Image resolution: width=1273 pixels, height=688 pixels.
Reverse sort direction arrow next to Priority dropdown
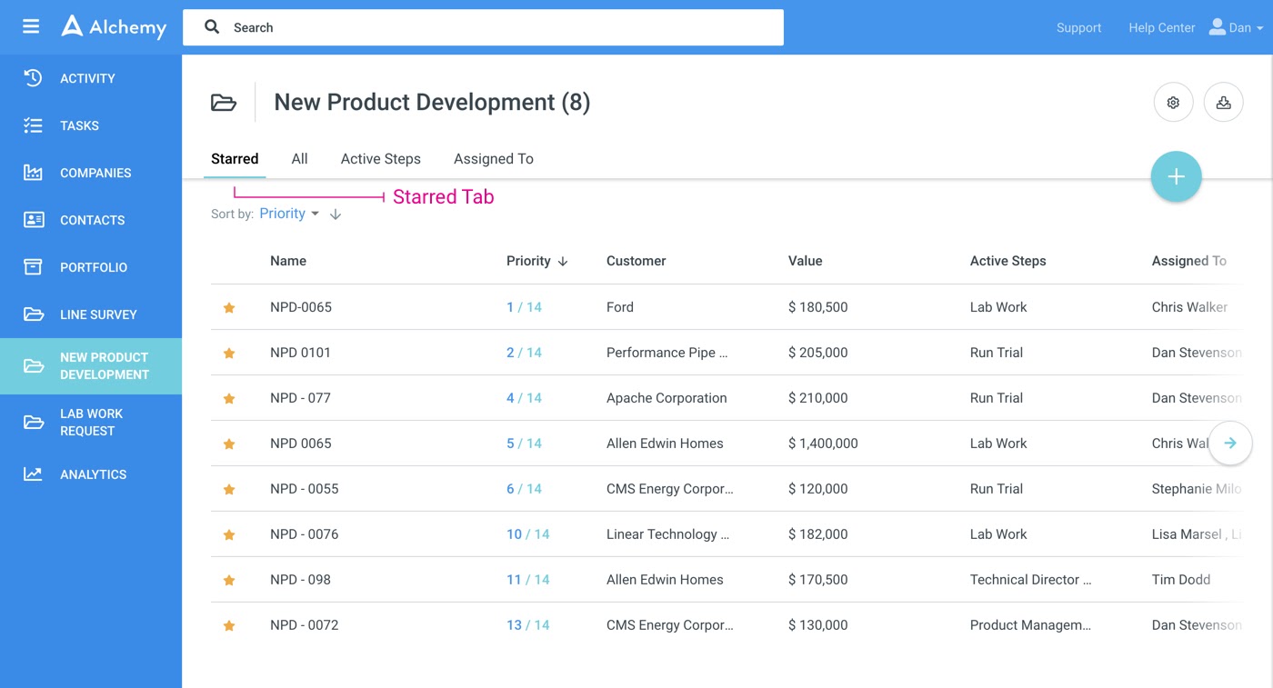[336, 214]
